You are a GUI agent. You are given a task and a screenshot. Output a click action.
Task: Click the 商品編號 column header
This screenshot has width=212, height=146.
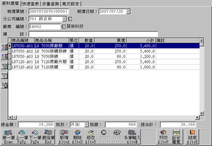pos(23,40)
